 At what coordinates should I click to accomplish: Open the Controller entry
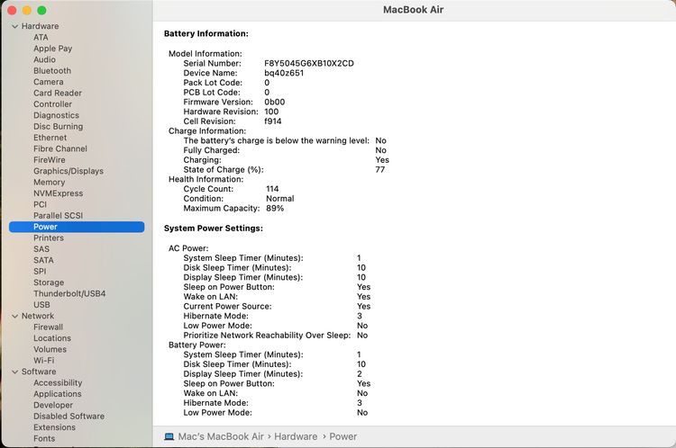tap(52, 104)
